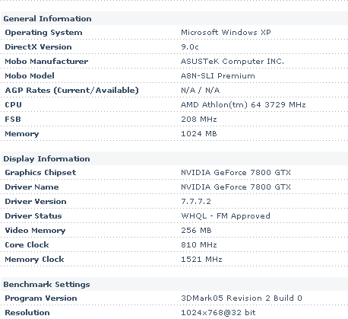Viewport: 348px width, 319px height.
Task: Select the Resolution label
Action: click(27, 313)
